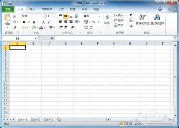The height and width of the screenshot is (128, 179).
Task: Select the Sheet3 worksheet tab
Action: point(48,120)
